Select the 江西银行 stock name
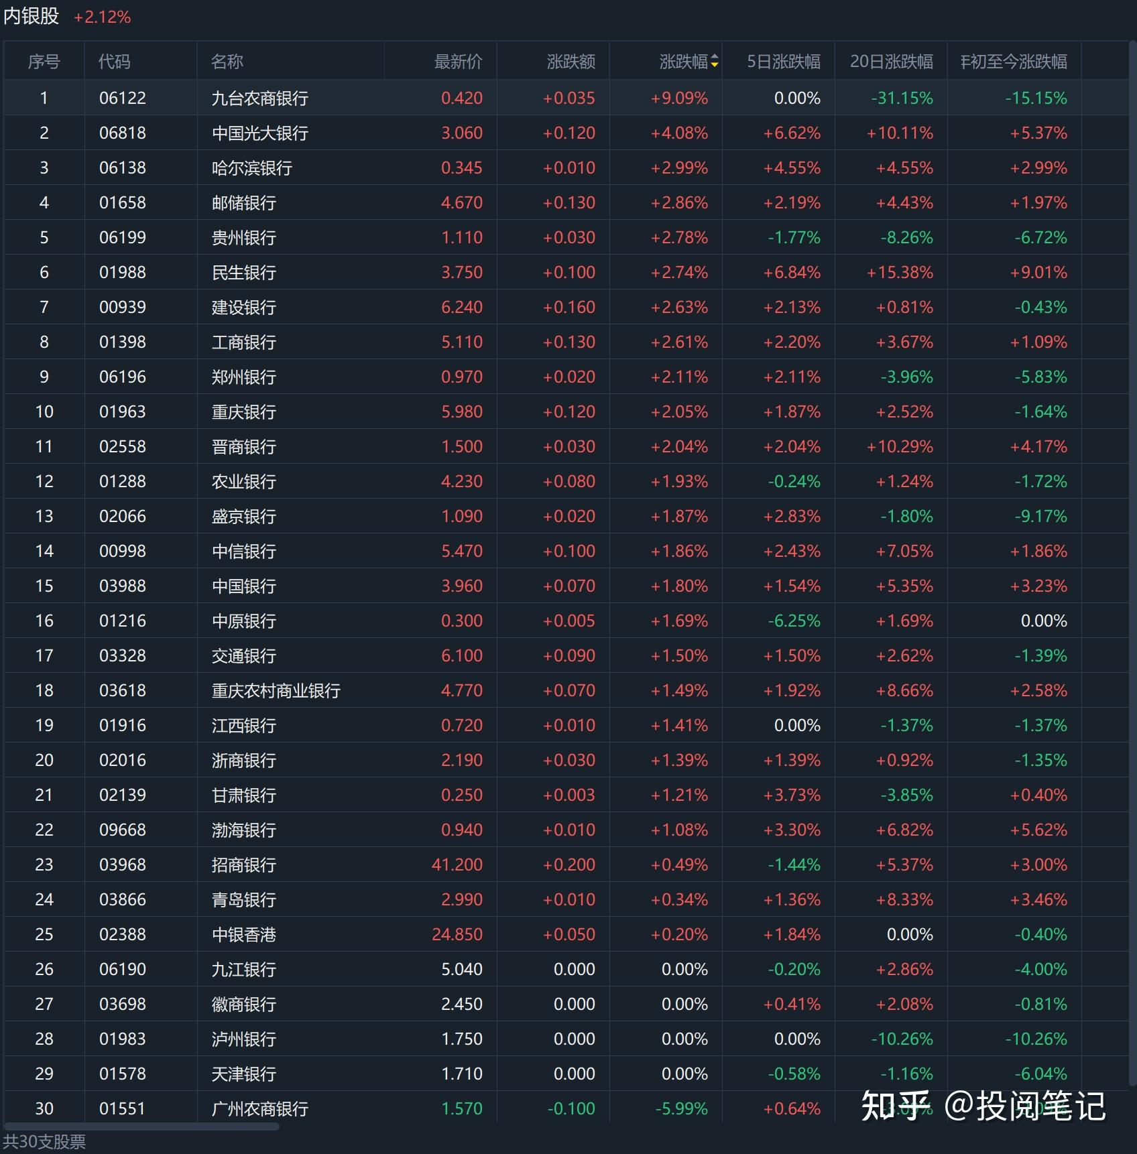 tap(244, 725)
